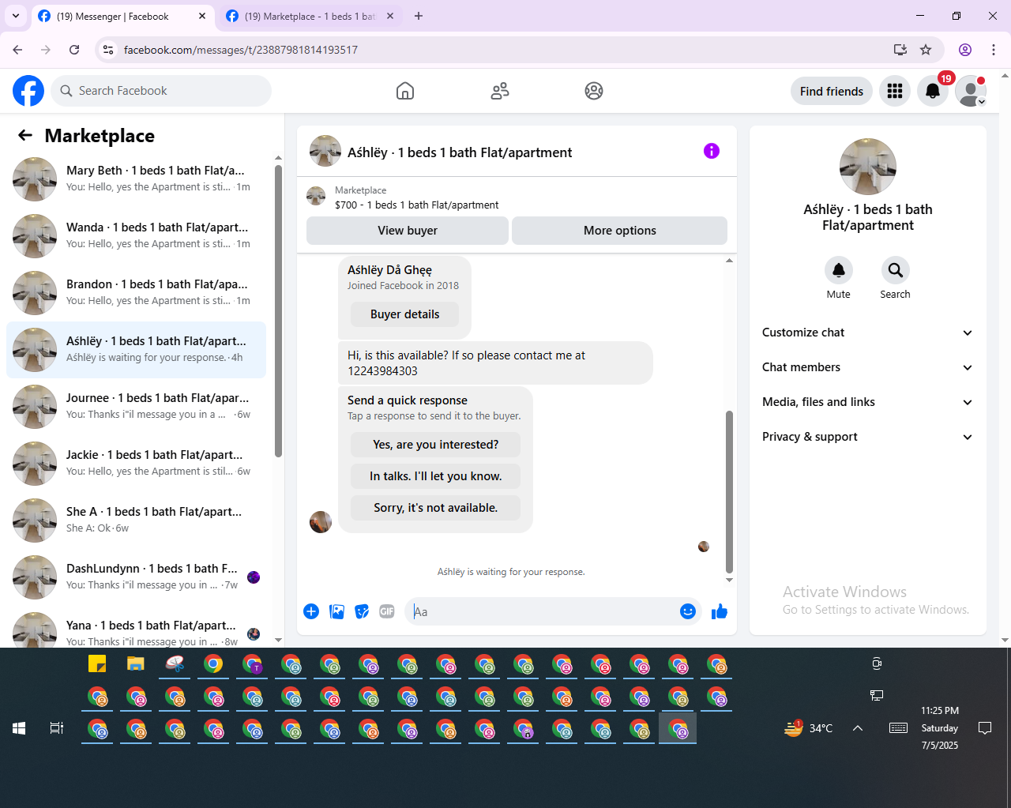Open Groups icon in top navigation
1011x808 pixels.
coord(594,91)
